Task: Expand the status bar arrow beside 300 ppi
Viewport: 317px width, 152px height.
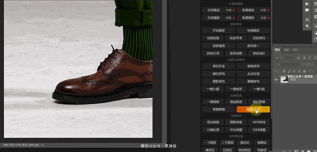Action: 42,145
